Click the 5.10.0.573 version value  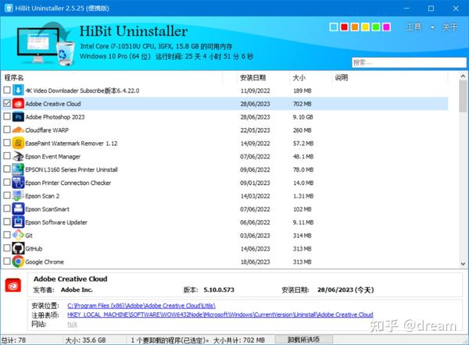219,290
